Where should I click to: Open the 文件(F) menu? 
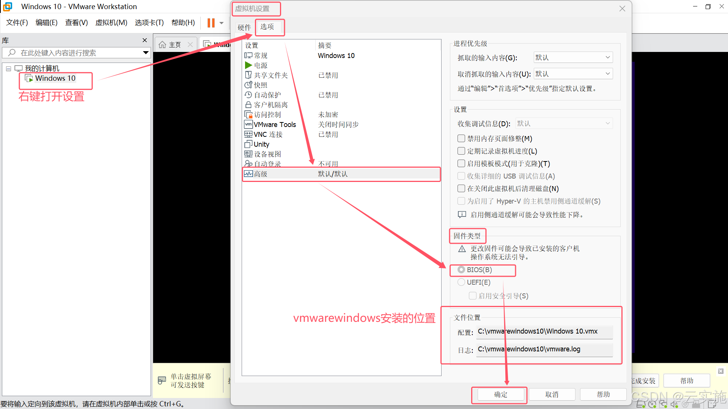[17, 23]
